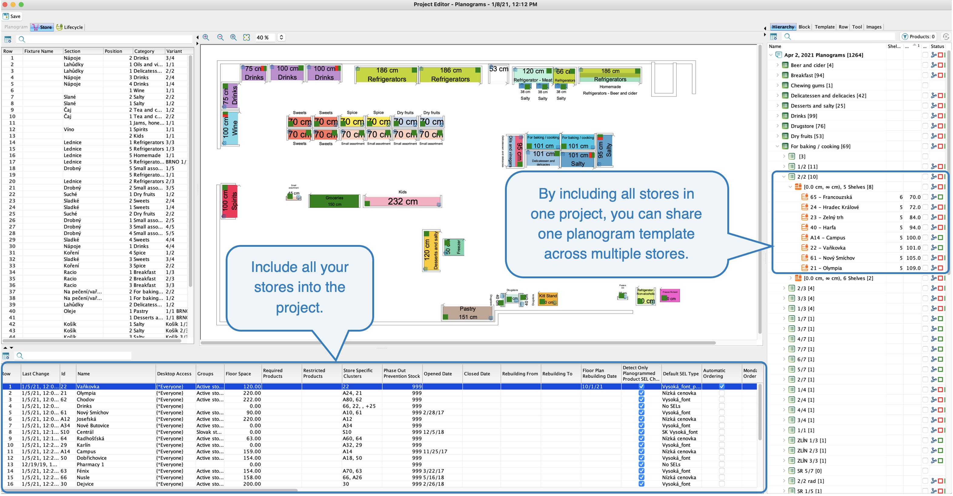The width and height of the screenshot is (953, 496).
Task: Select the Nový Smíchov store row
Action: (x=379, y=412)
